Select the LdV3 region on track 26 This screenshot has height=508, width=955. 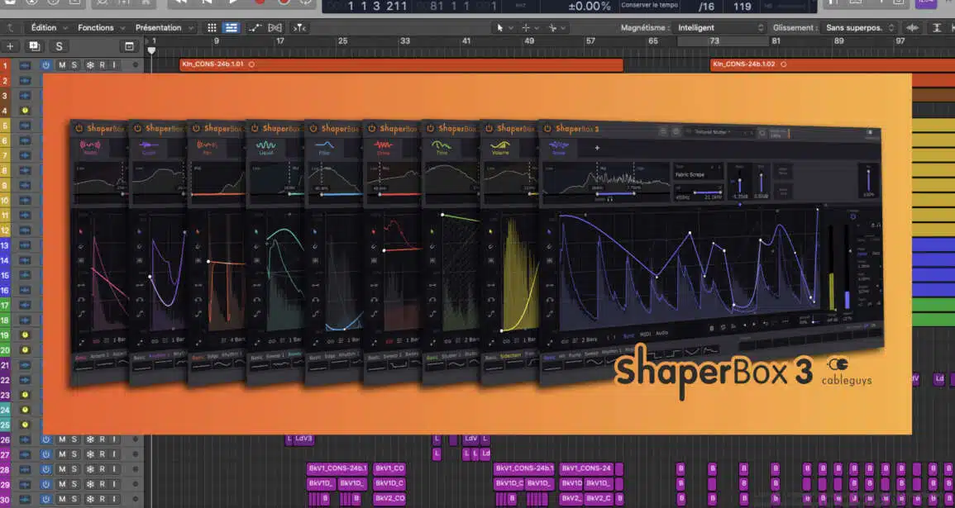tap(303, 439)
